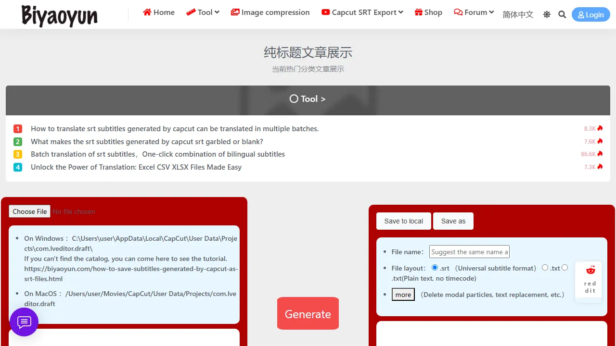Expand the Capcut SRT Export dropdown
Screen dimensions: 616x346
pyautogui.click(x=401, y=12)
